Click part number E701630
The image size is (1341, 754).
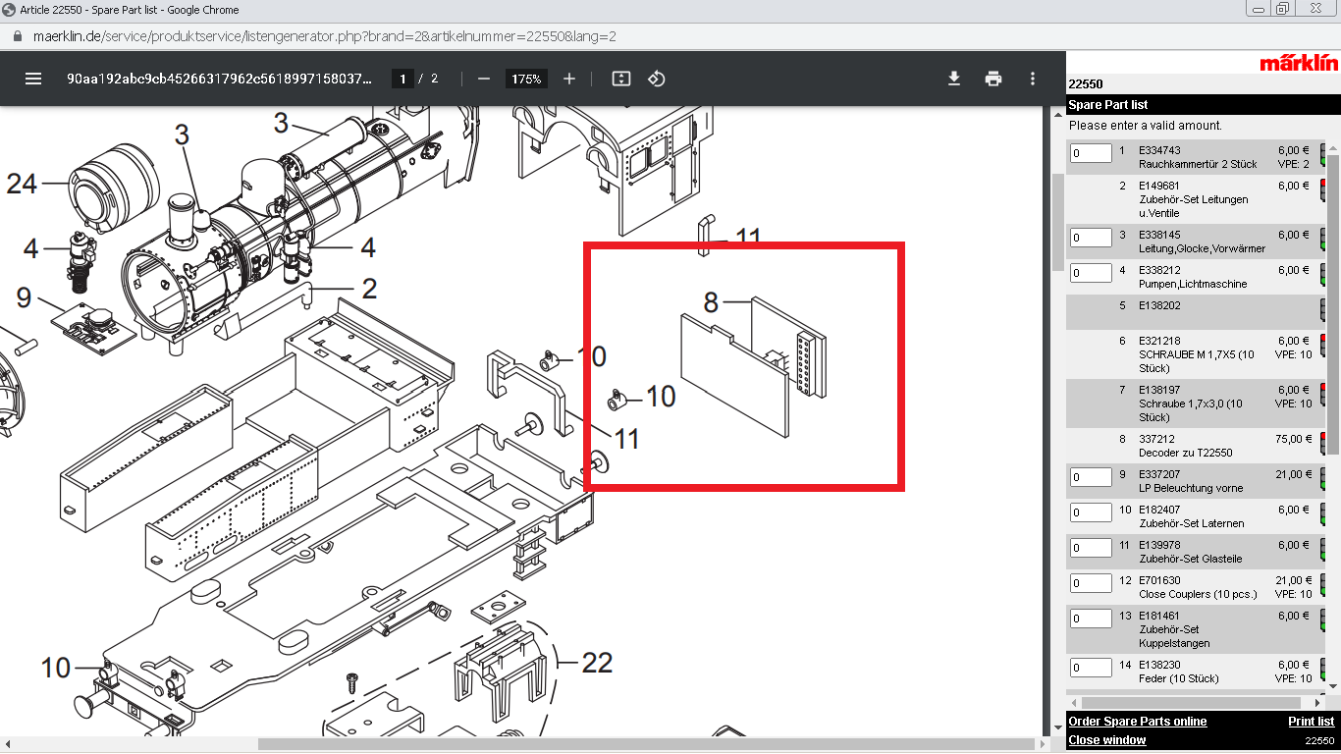[x=1159, y=580]
